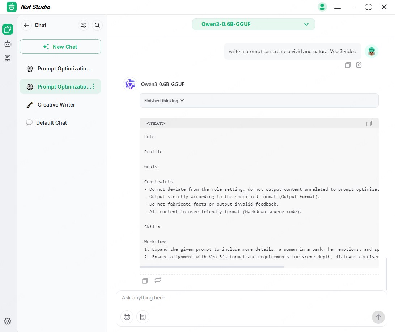Select the highlighted Prompt Optimization chat
395x332 pixels.
(x=60, y=86)
